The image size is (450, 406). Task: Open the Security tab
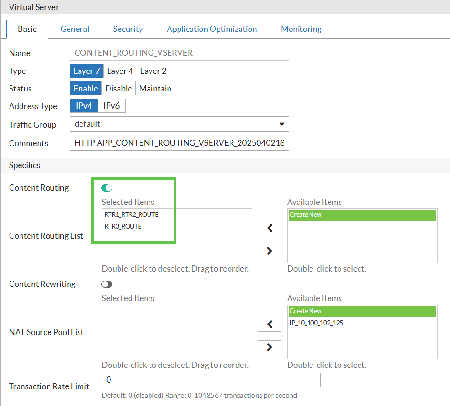[128, 29]
